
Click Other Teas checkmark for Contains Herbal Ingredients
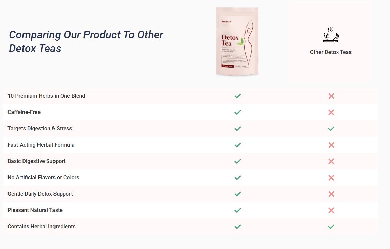pyautogui.click(x=331, y=227)
